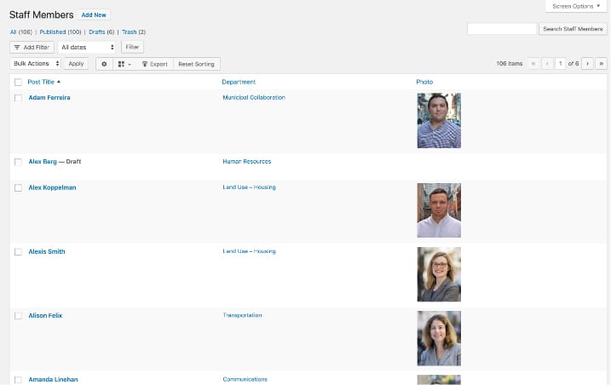
Task: Open Alex Koppelman staff entry
Action: 52,187
